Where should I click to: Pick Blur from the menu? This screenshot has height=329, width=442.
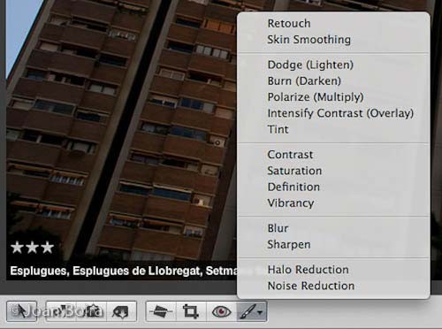pyautogui.click(x=333, y=228)
